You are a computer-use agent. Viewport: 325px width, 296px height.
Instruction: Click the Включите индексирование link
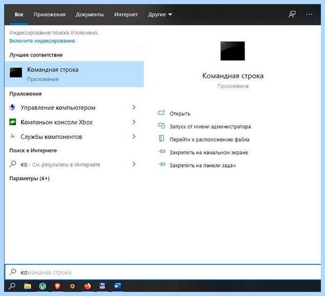point(43,41)
